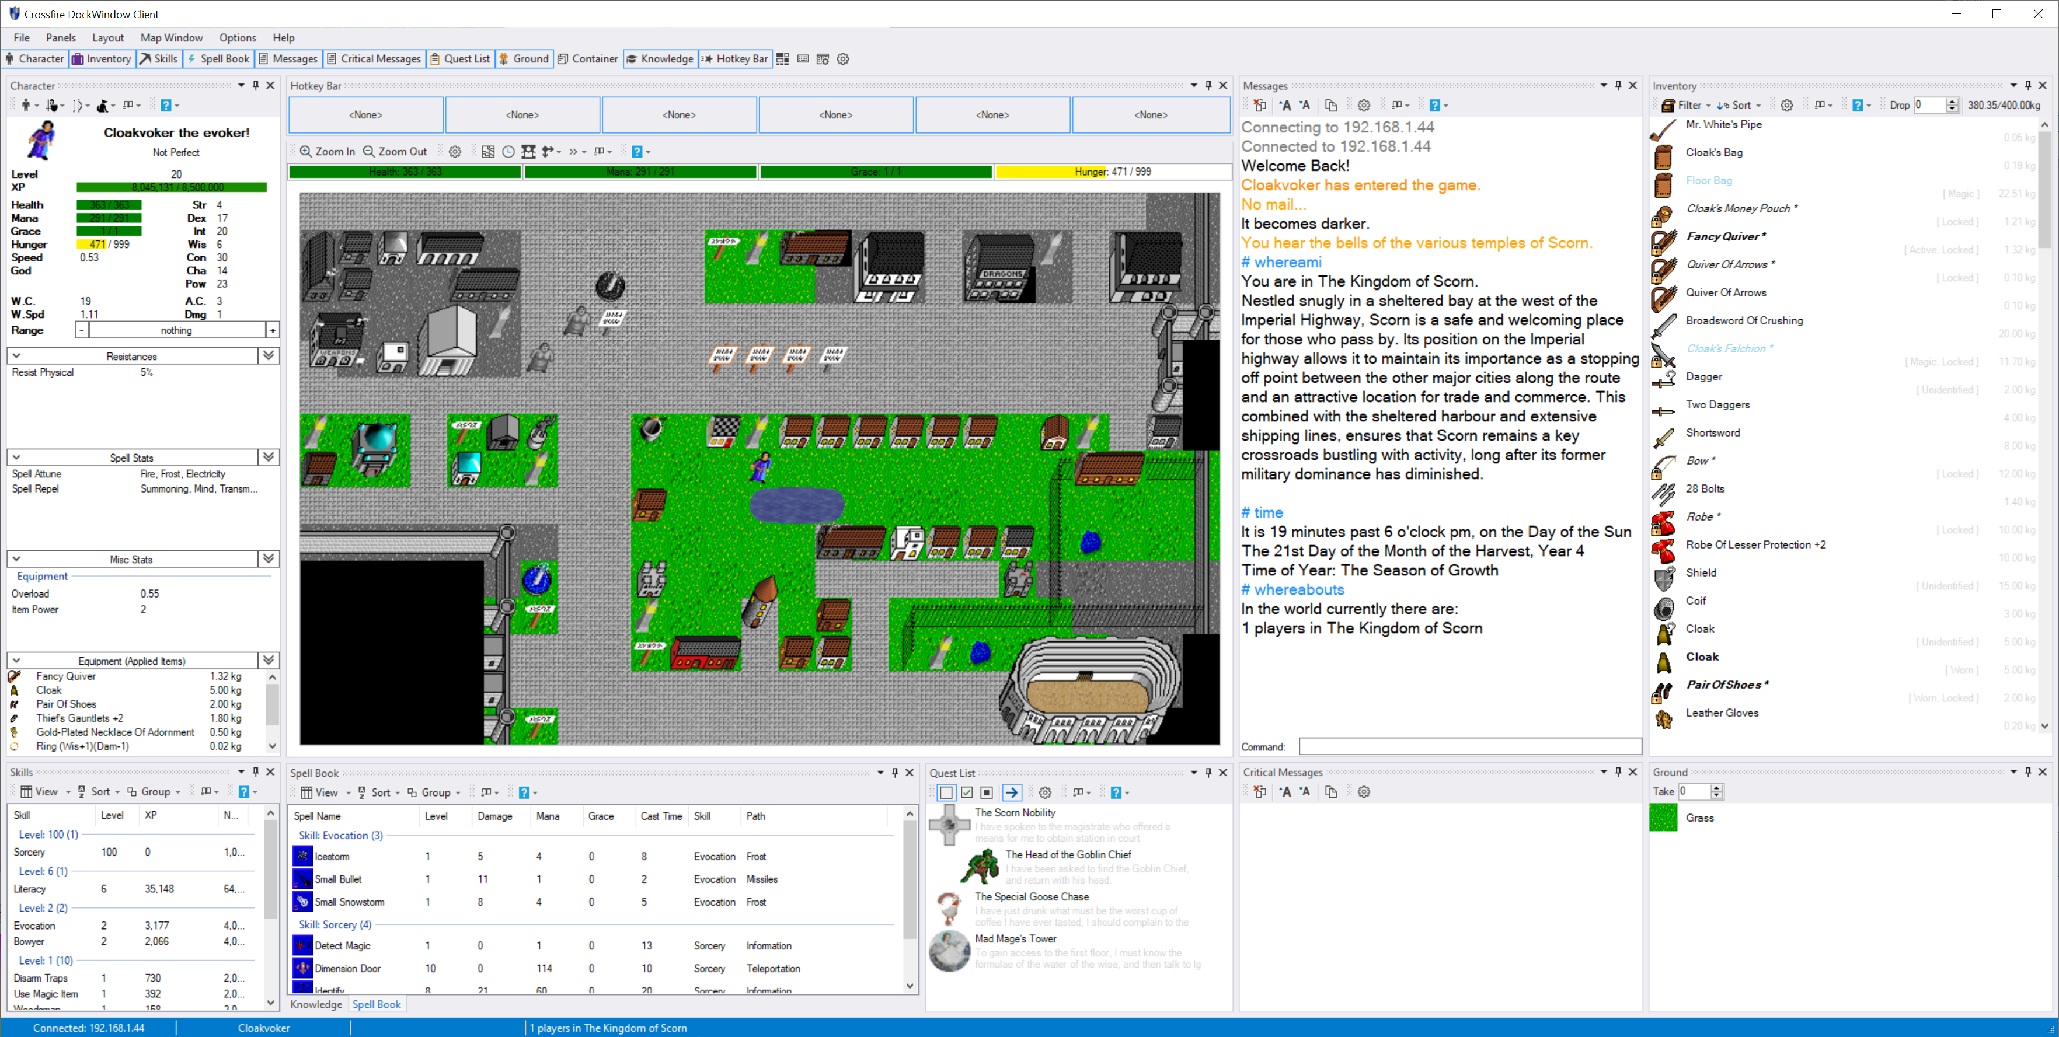Pin the Character panel
The width and height of the screenshot is (2059, 1037).
(x=256, y=85)
